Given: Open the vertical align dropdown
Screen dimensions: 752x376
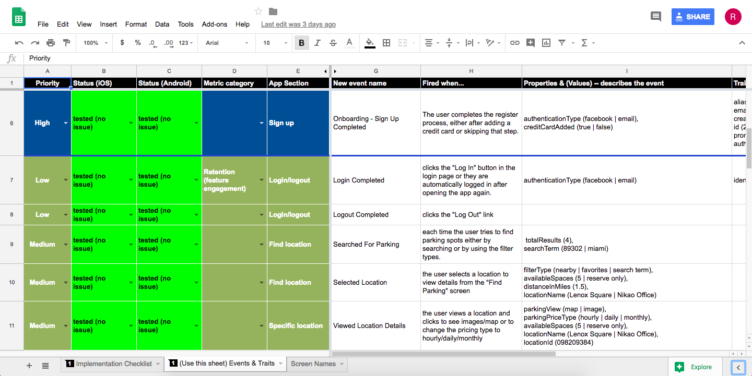Looking at the screenshot, I should point(452,43).
